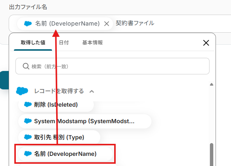Image resolution: width=231 pixels, height=166 pixels.
Task: Click the text 契約書ファイル in the output filename field
Action: 135,23
